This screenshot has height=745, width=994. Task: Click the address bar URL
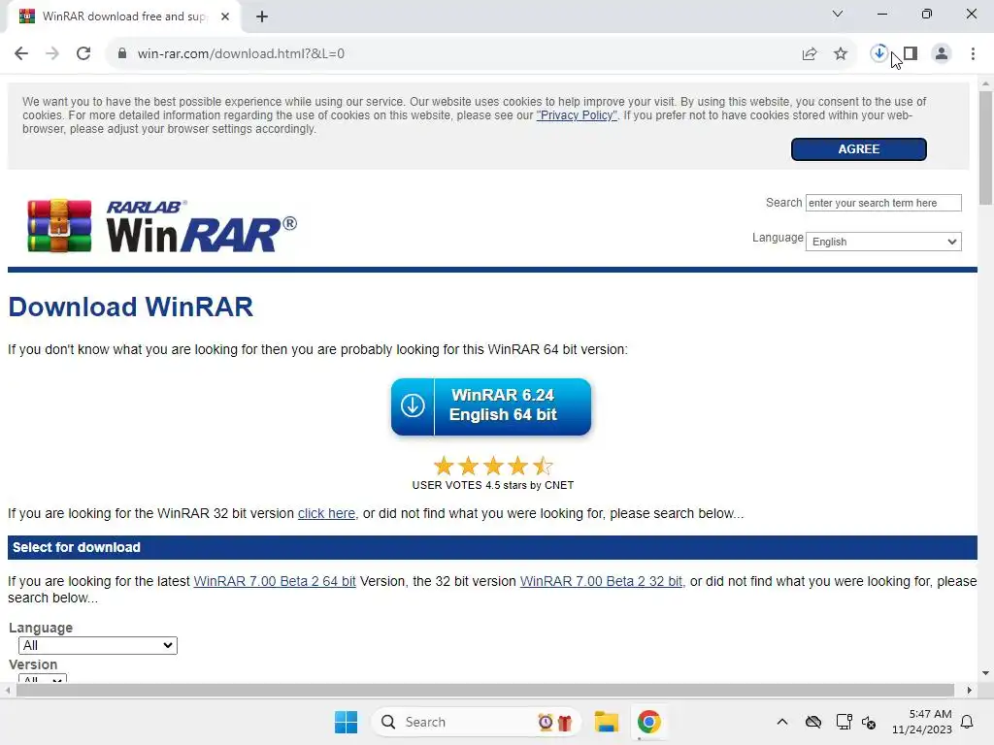point(241,54)
